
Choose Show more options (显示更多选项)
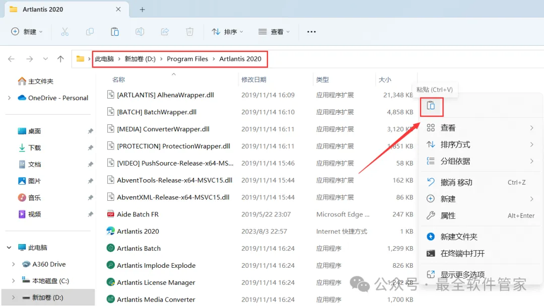[481, 274]
